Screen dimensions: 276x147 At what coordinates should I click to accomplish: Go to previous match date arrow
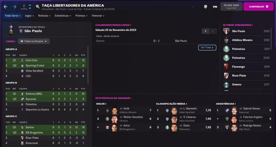pyautogui.click(x=206, y=31)
